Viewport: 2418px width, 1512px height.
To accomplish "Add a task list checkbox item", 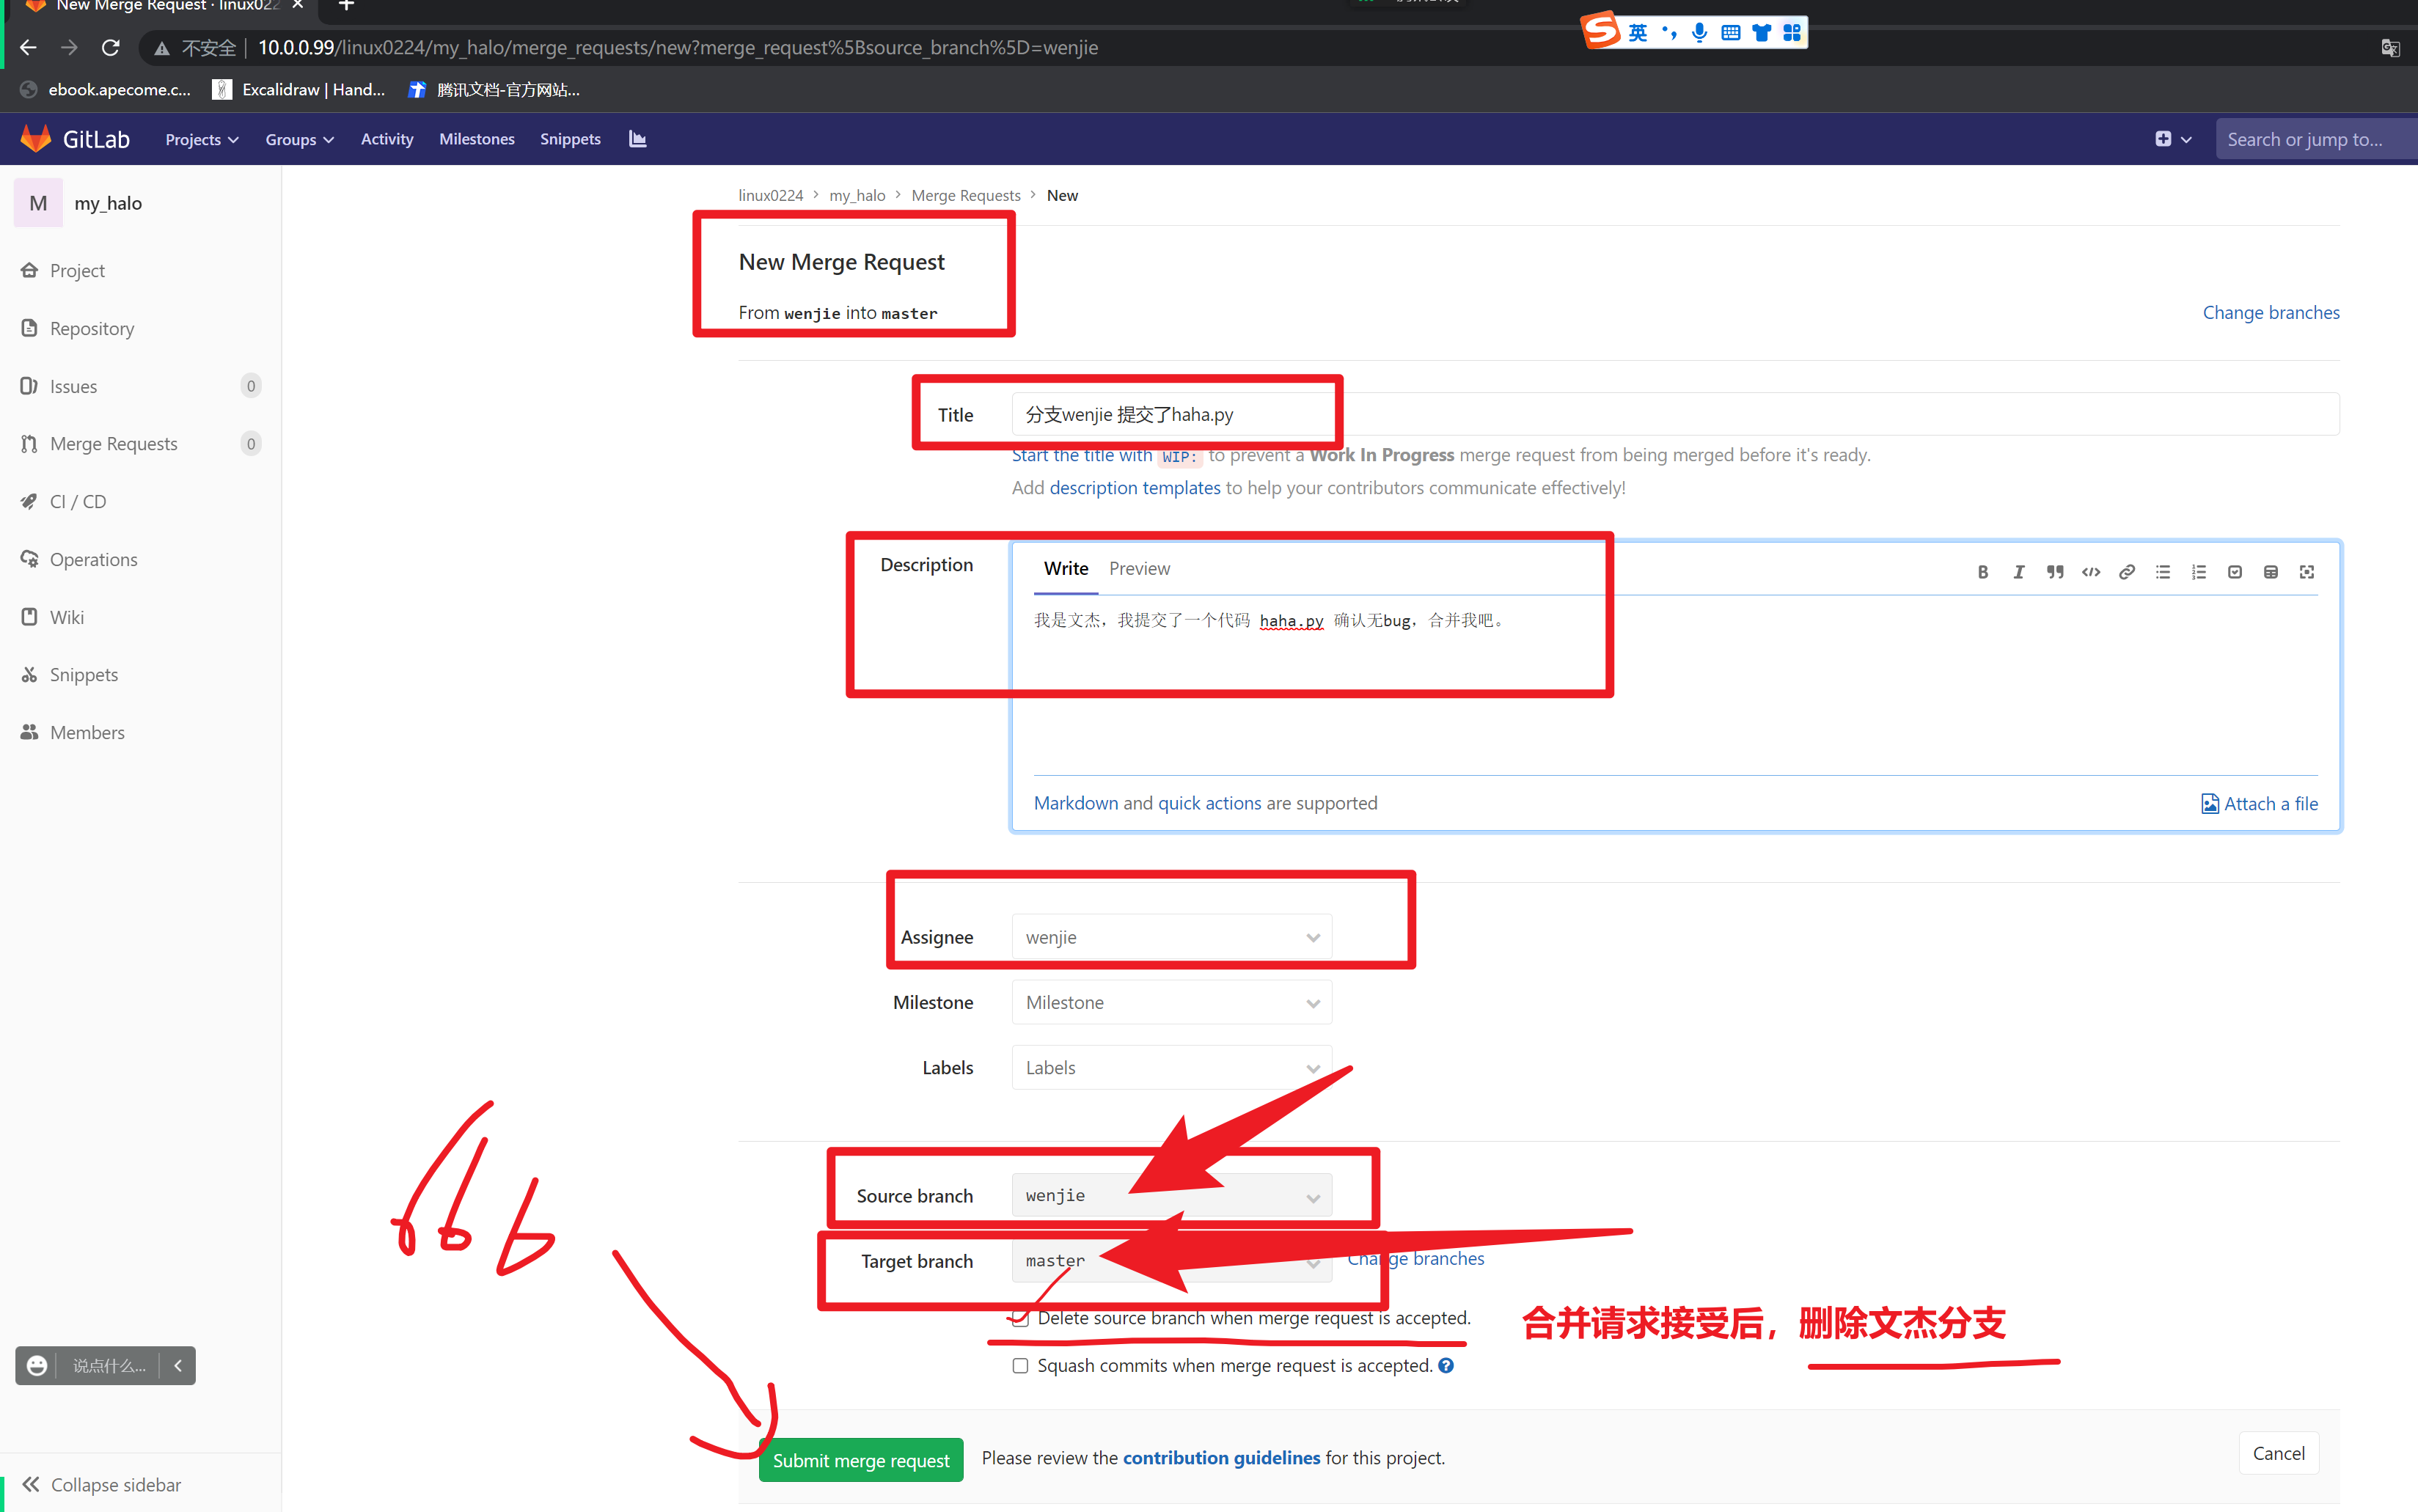I will 2234,572.
